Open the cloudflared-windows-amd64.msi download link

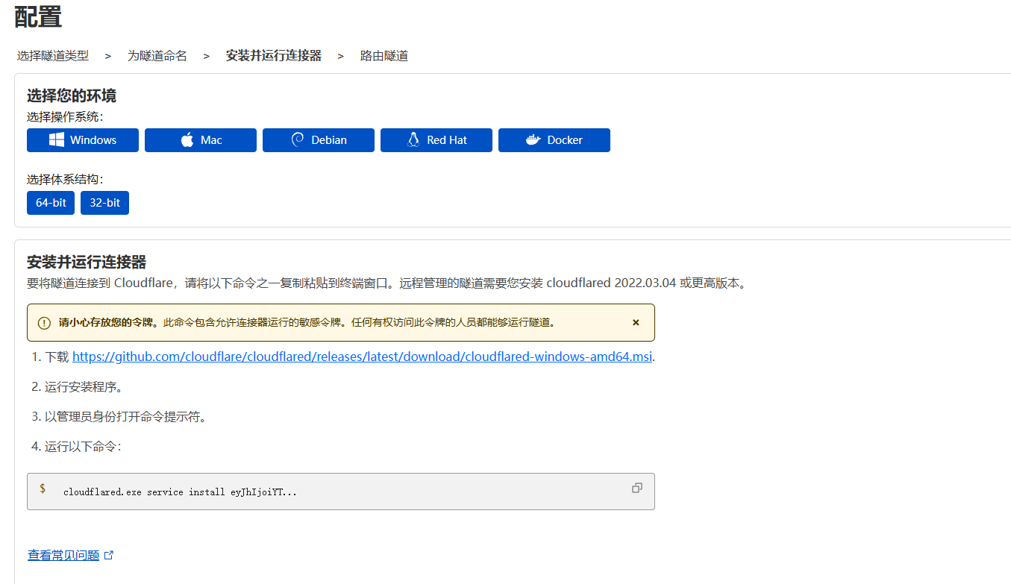(x=363, y=357)
